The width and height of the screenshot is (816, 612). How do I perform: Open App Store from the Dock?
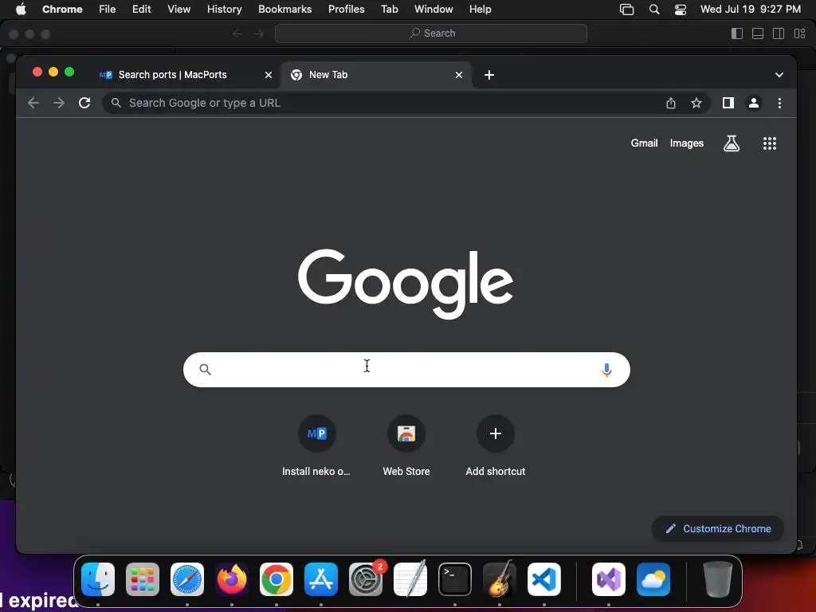click(321, 579)
